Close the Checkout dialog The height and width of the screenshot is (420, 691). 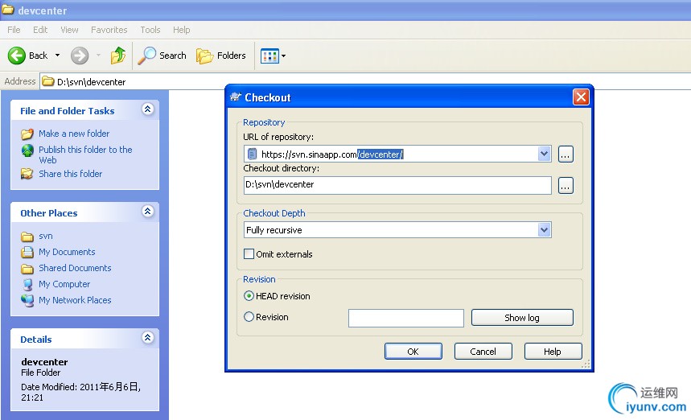pyautogui.click(x=581, y=97)
